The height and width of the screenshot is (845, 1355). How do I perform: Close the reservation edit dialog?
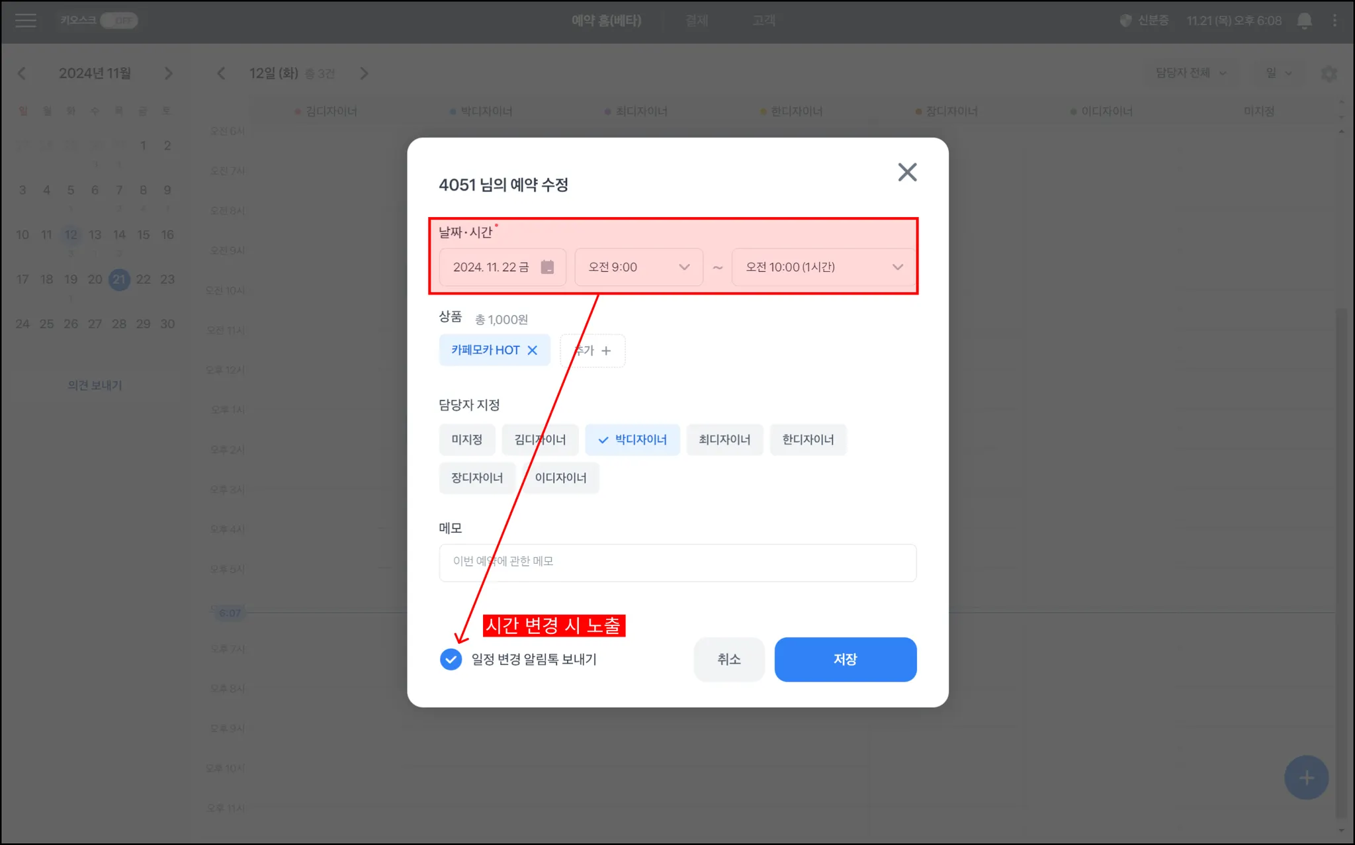907,172
